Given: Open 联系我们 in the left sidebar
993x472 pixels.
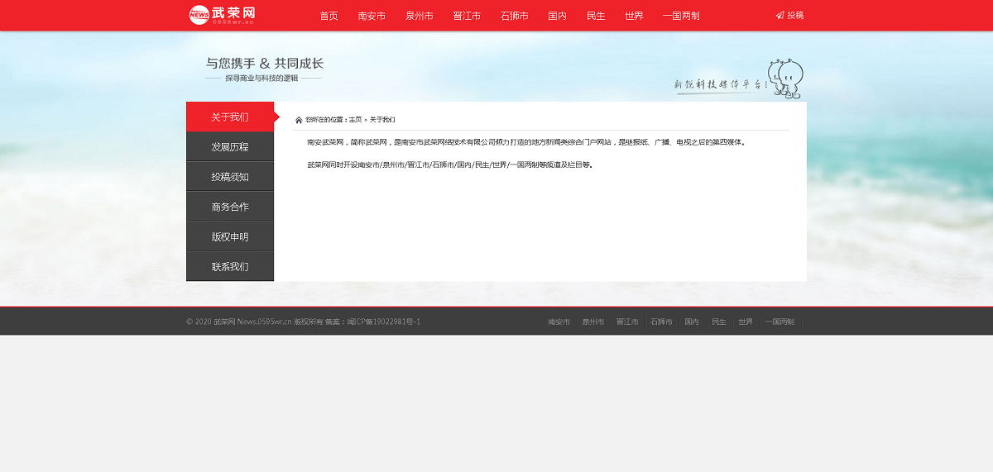Looking at the screenshot, I should (x=229, y=267).
